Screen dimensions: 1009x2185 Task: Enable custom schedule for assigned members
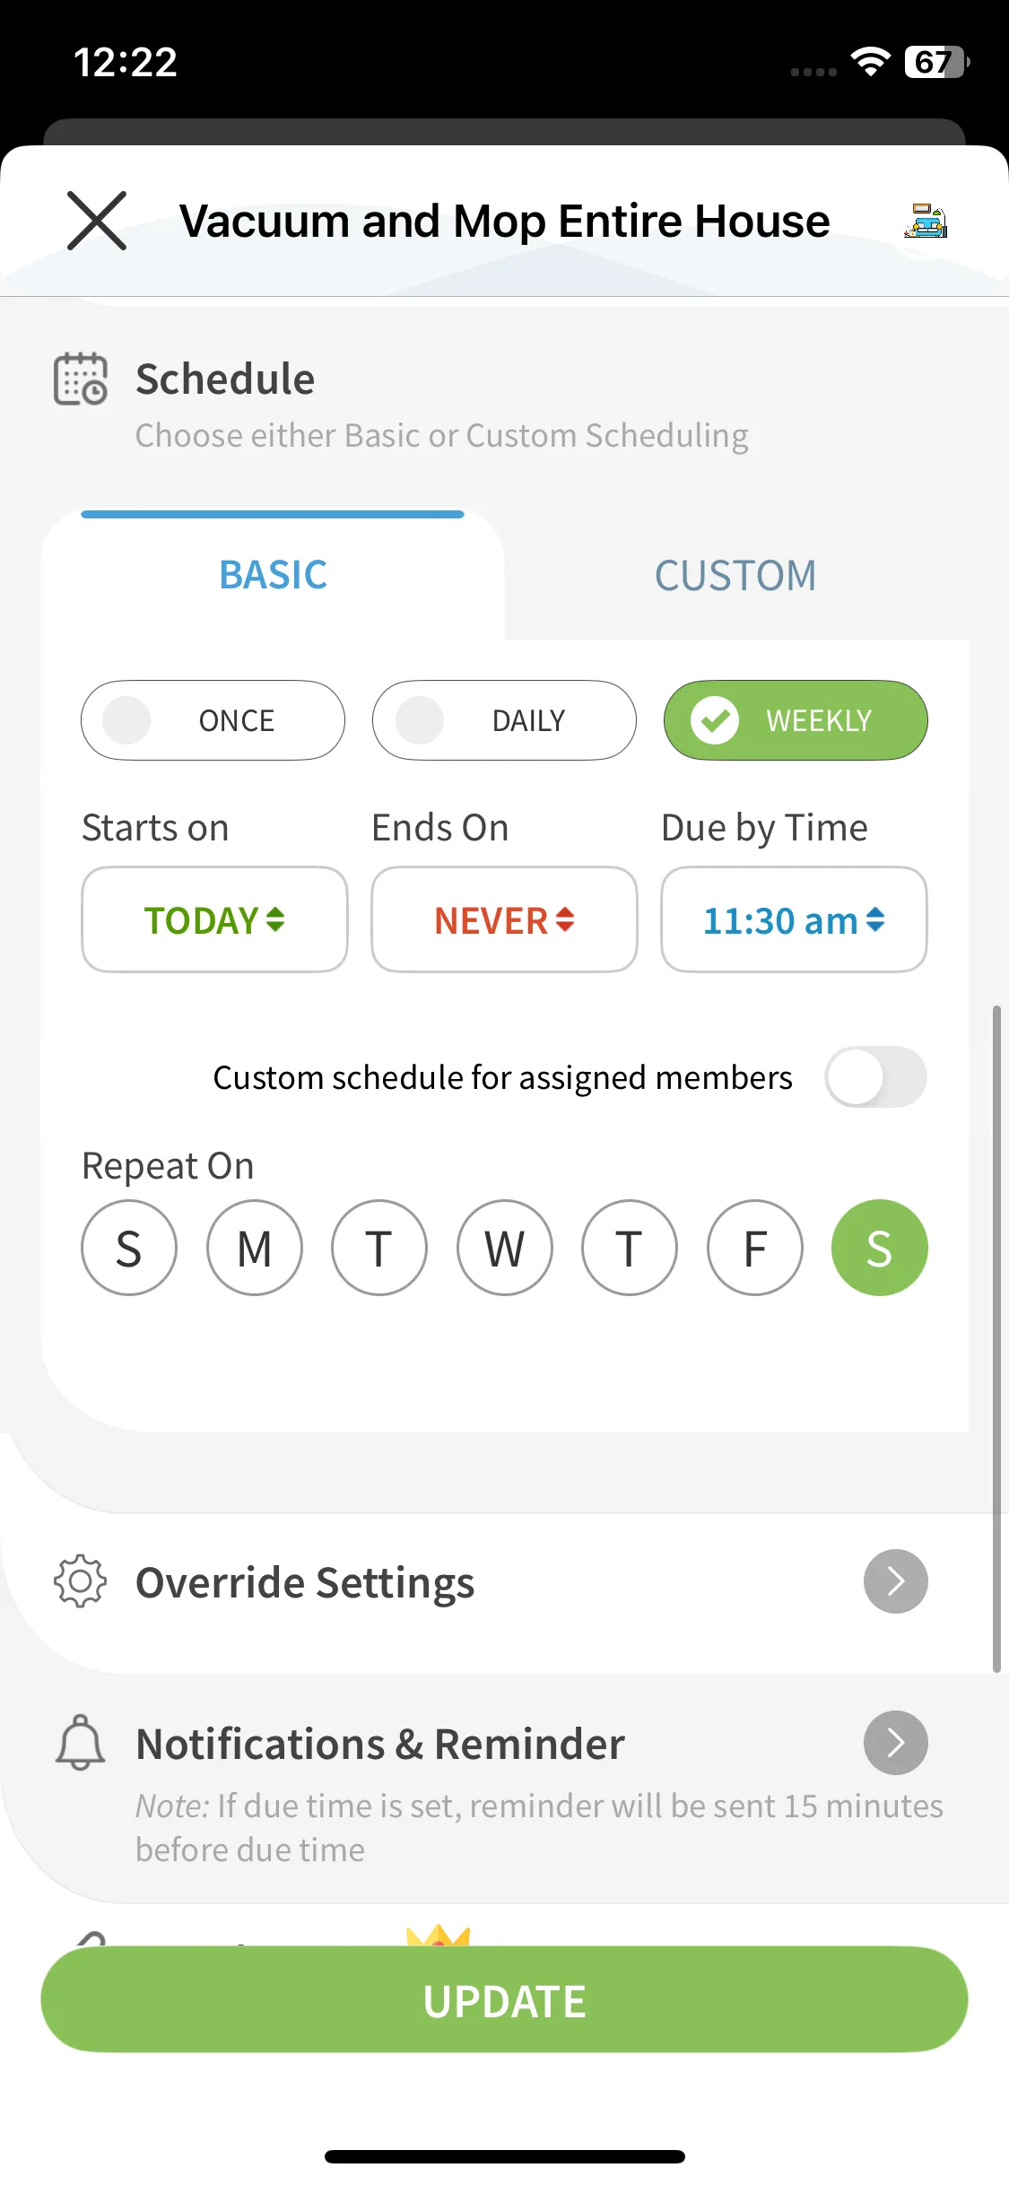(x=875, y=1076)
